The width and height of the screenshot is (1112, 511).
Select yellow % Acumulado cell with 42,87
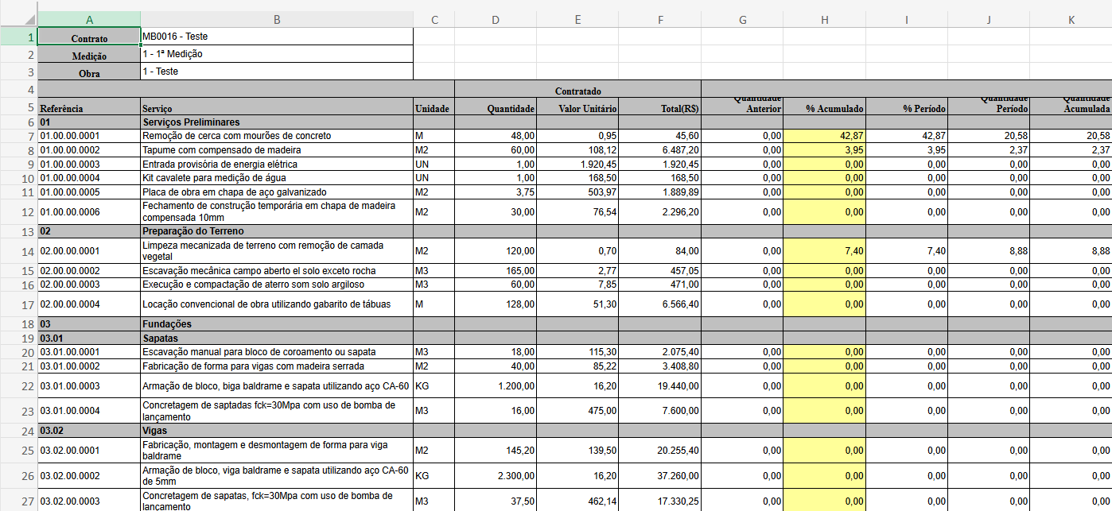click(824, 136)
